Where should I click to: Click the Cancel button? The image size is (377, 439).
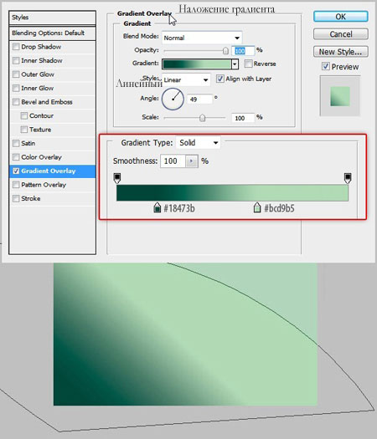tap(340, 34)
